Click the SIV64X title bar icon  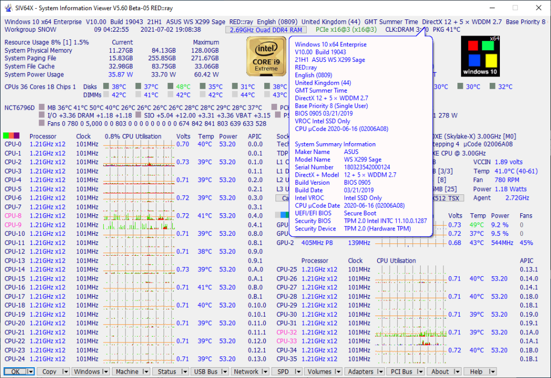[x=9, y=8]
